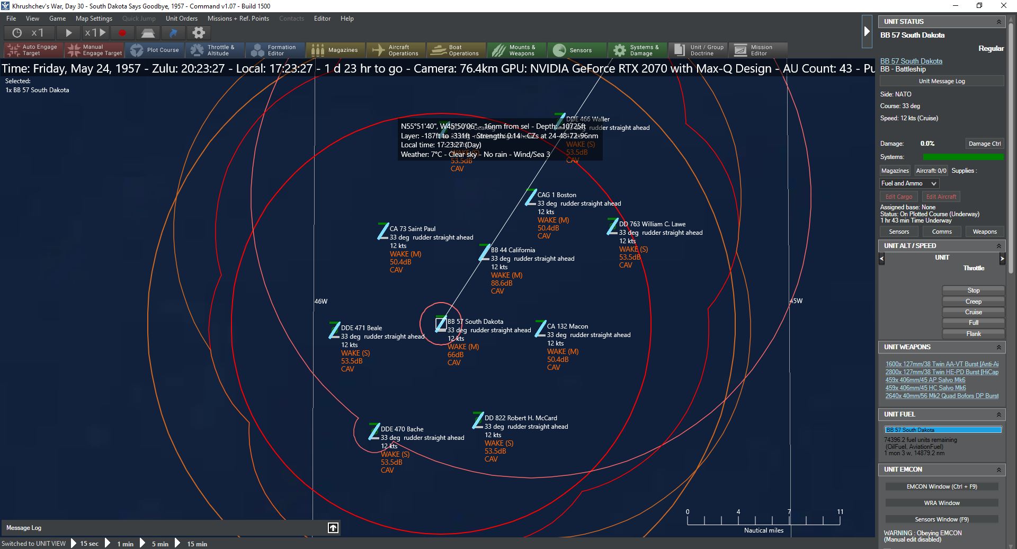This screenshot has height=549, width=1017.
Task: Click the BB 57 South Dakota ship marker
Action: (441, 324)
